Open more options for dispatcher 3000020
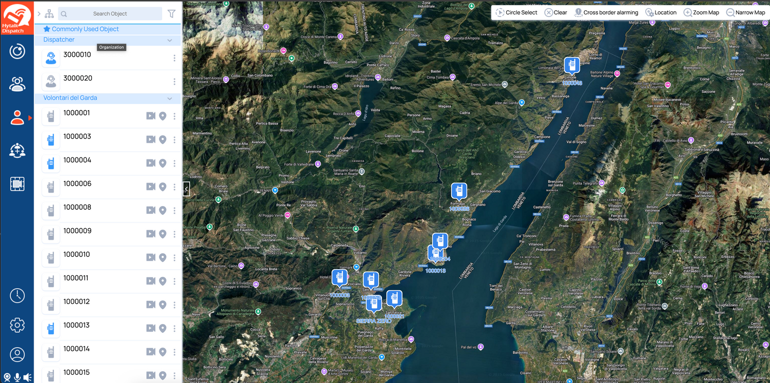 175,82
